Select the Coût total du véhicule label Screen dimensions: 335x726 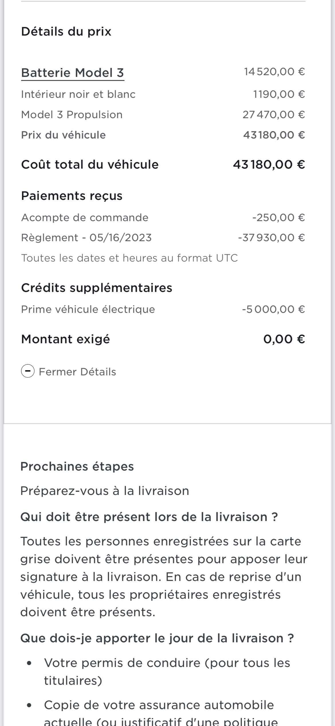click(x=90, y=165)
